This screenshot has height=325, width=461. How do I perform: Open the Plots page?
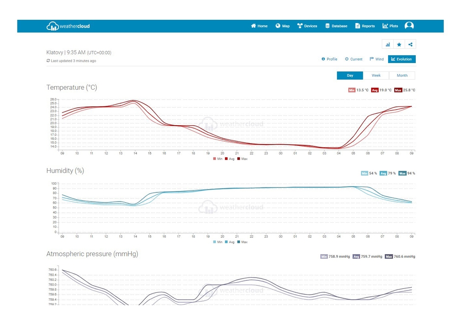pyautogui.click(x=390, y=26)
